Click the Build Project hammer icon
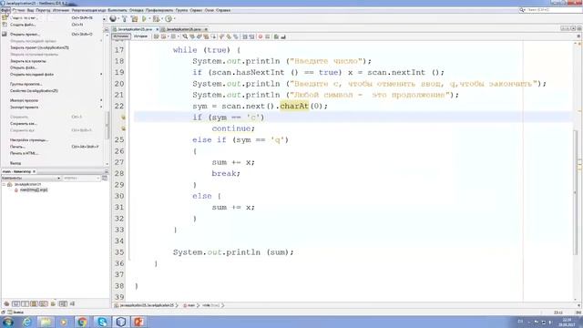This screenshot has height=328, width=583. pos(125,18)
